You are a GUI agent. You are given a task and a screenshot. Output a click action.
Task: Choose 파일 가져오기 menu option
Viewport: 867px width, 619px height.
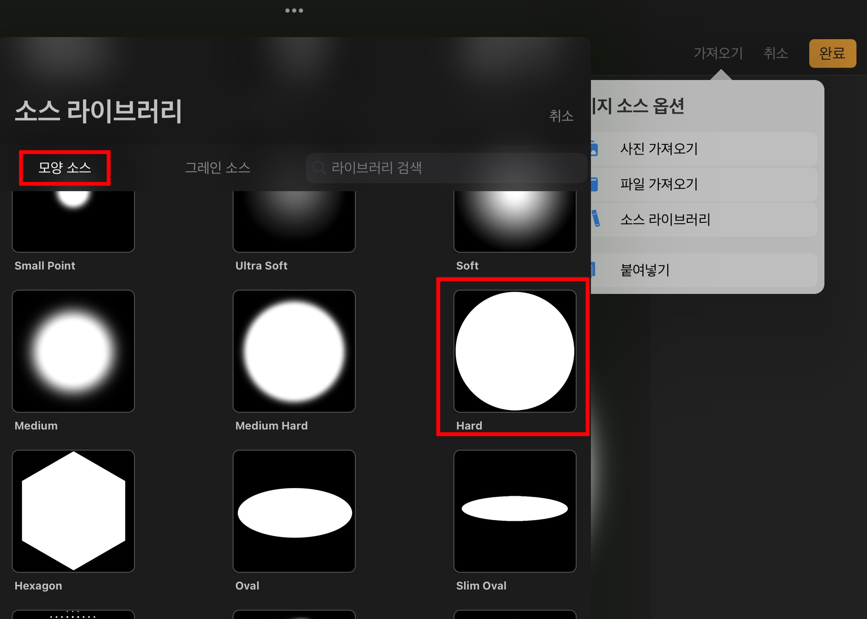pyautogui.click(x=704, y=184)
